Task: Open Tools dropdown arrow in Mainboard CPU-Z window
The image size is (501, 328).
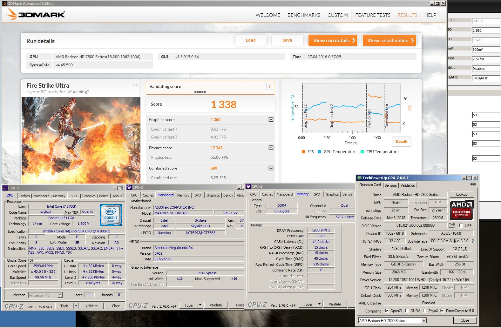Action: [200, 305]
